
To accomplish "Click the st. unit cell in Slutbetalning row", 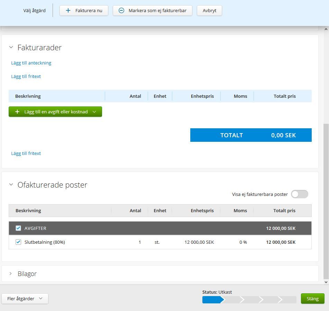I will pyautogui.click(x=157, y=242).
